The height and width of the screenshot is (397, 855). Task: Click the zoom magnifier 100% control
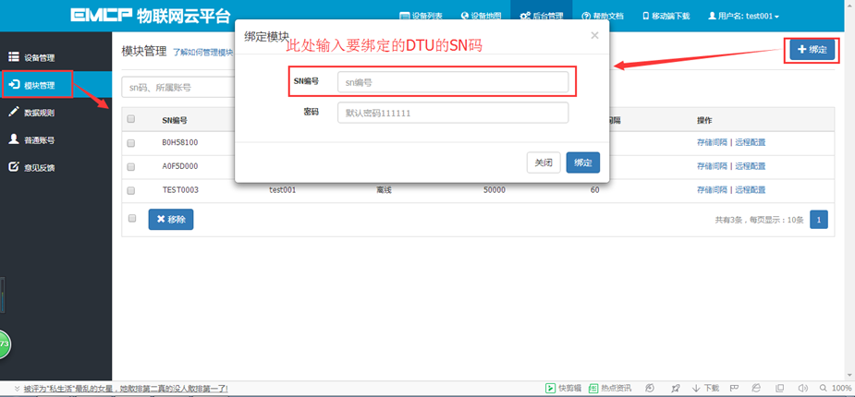tap(832, 389)
